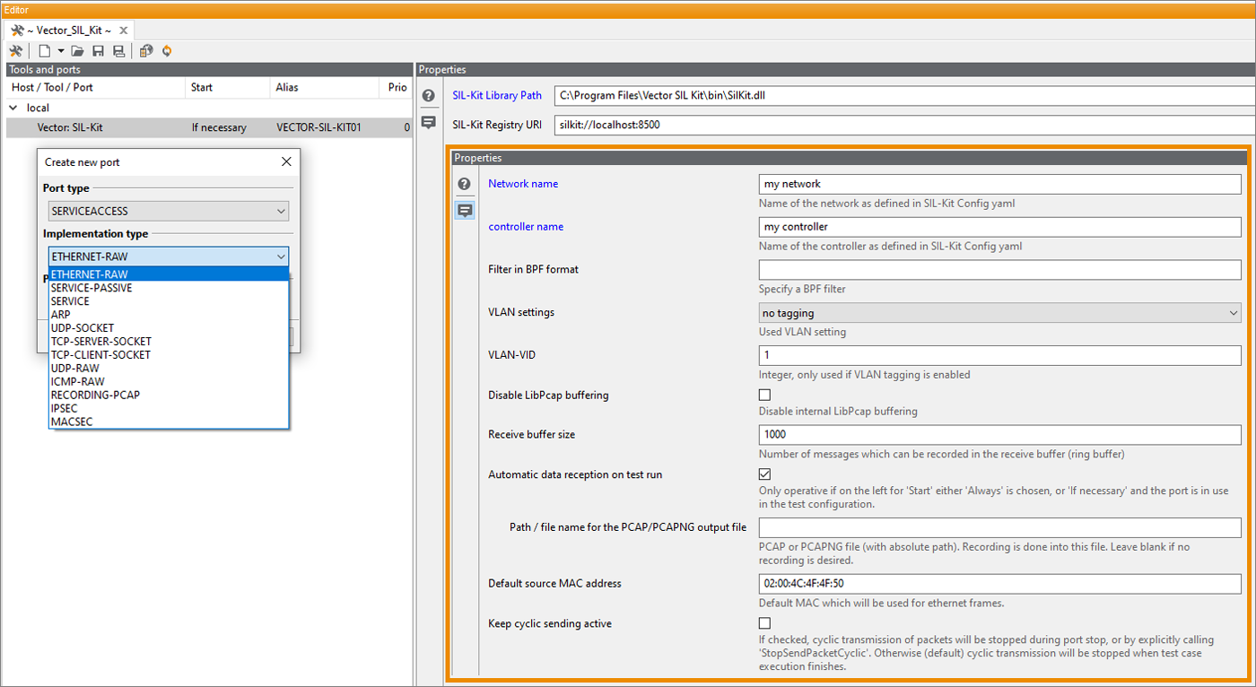
Task: Click the orange refresh arrows icon
Action: click(167, 51)
